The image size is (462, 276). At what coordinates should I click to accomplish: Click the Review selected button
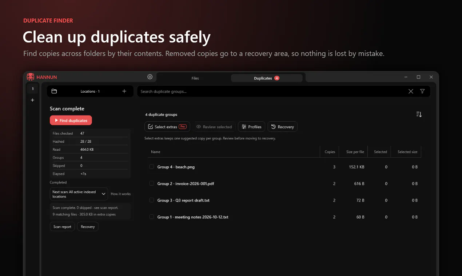point(214,127)
